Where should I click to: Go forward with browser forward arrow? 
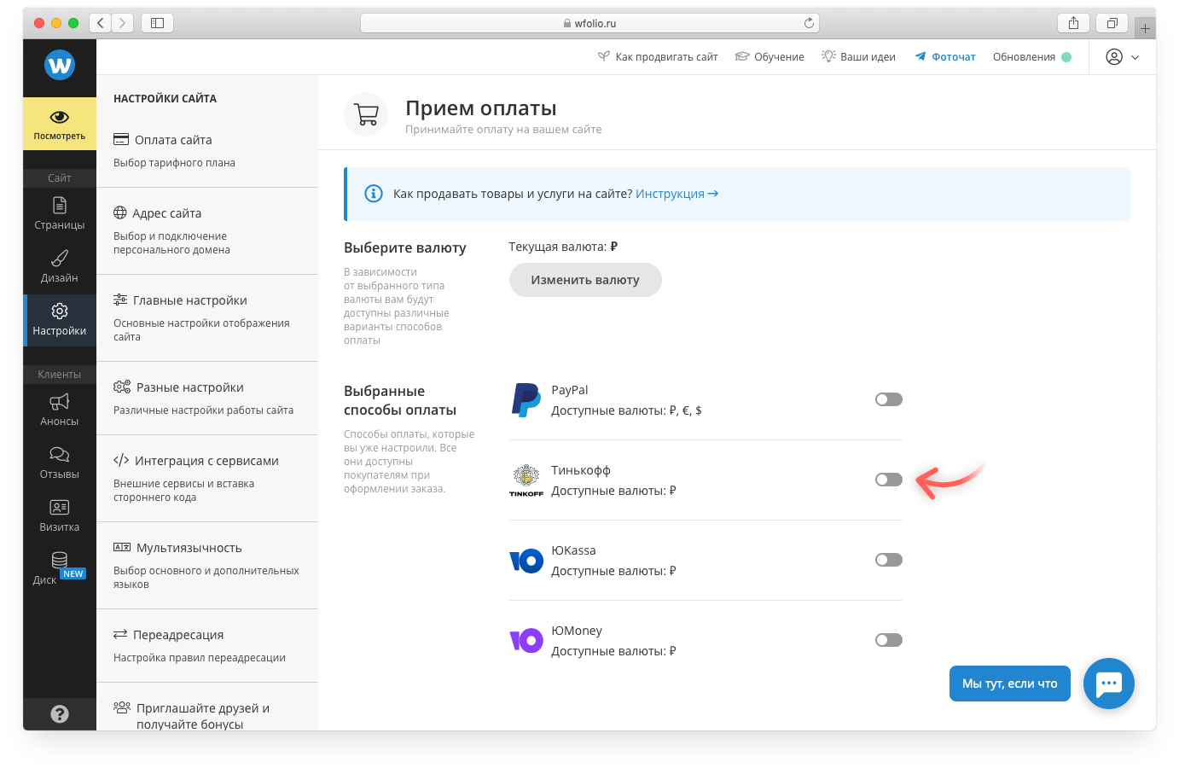click(123, 23)
